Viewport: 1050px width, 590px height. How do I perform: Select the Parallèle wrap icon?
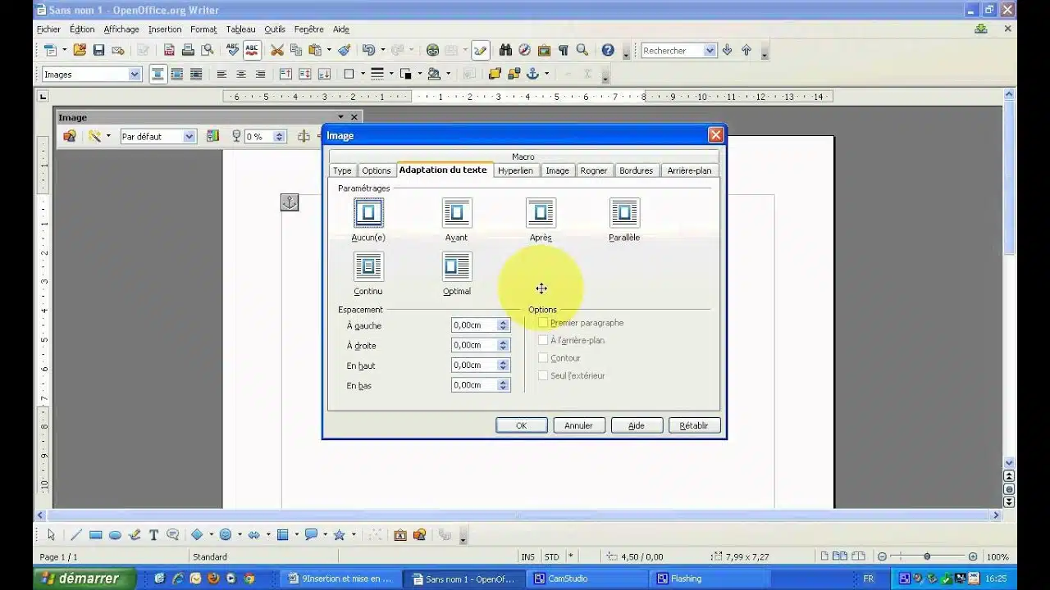624,213
